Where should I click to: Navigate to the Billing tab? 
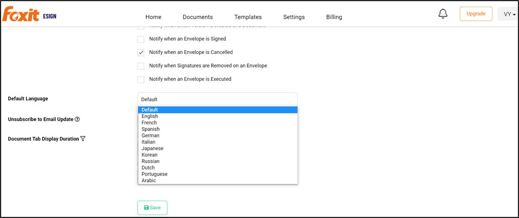tap(334, 17)
